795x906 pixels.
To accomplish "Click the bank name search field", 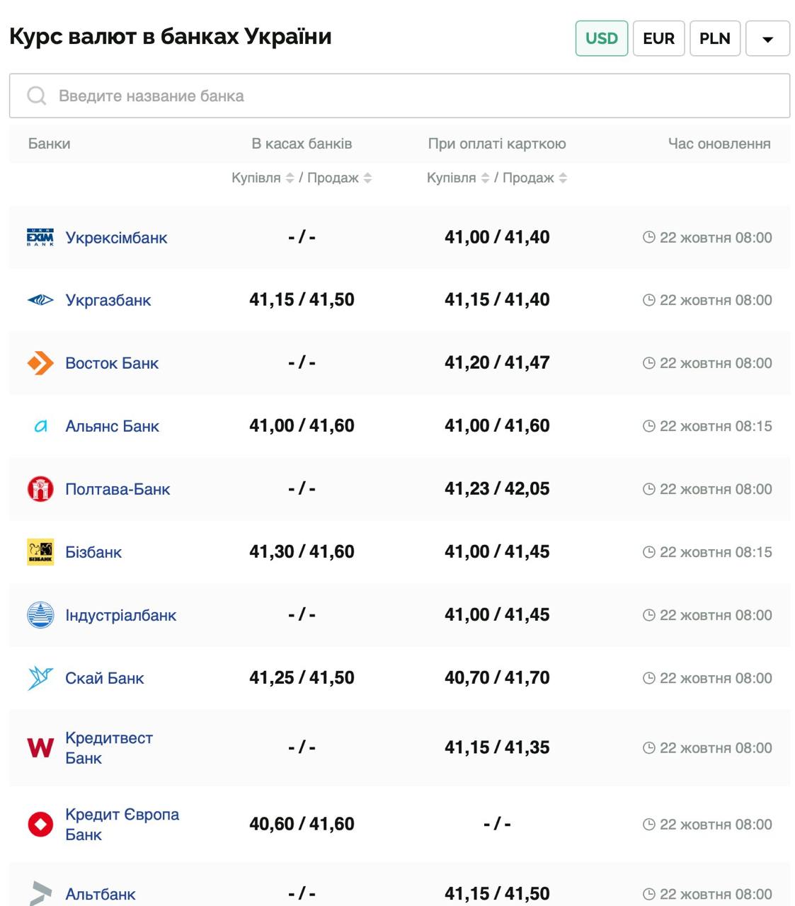I will point(399,96).
